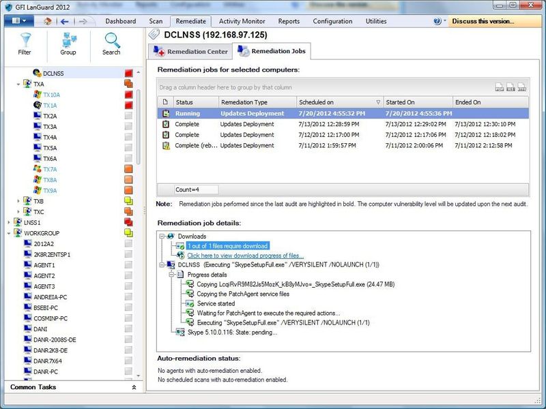
Task: Expand the TXC group
Action: 18,212
